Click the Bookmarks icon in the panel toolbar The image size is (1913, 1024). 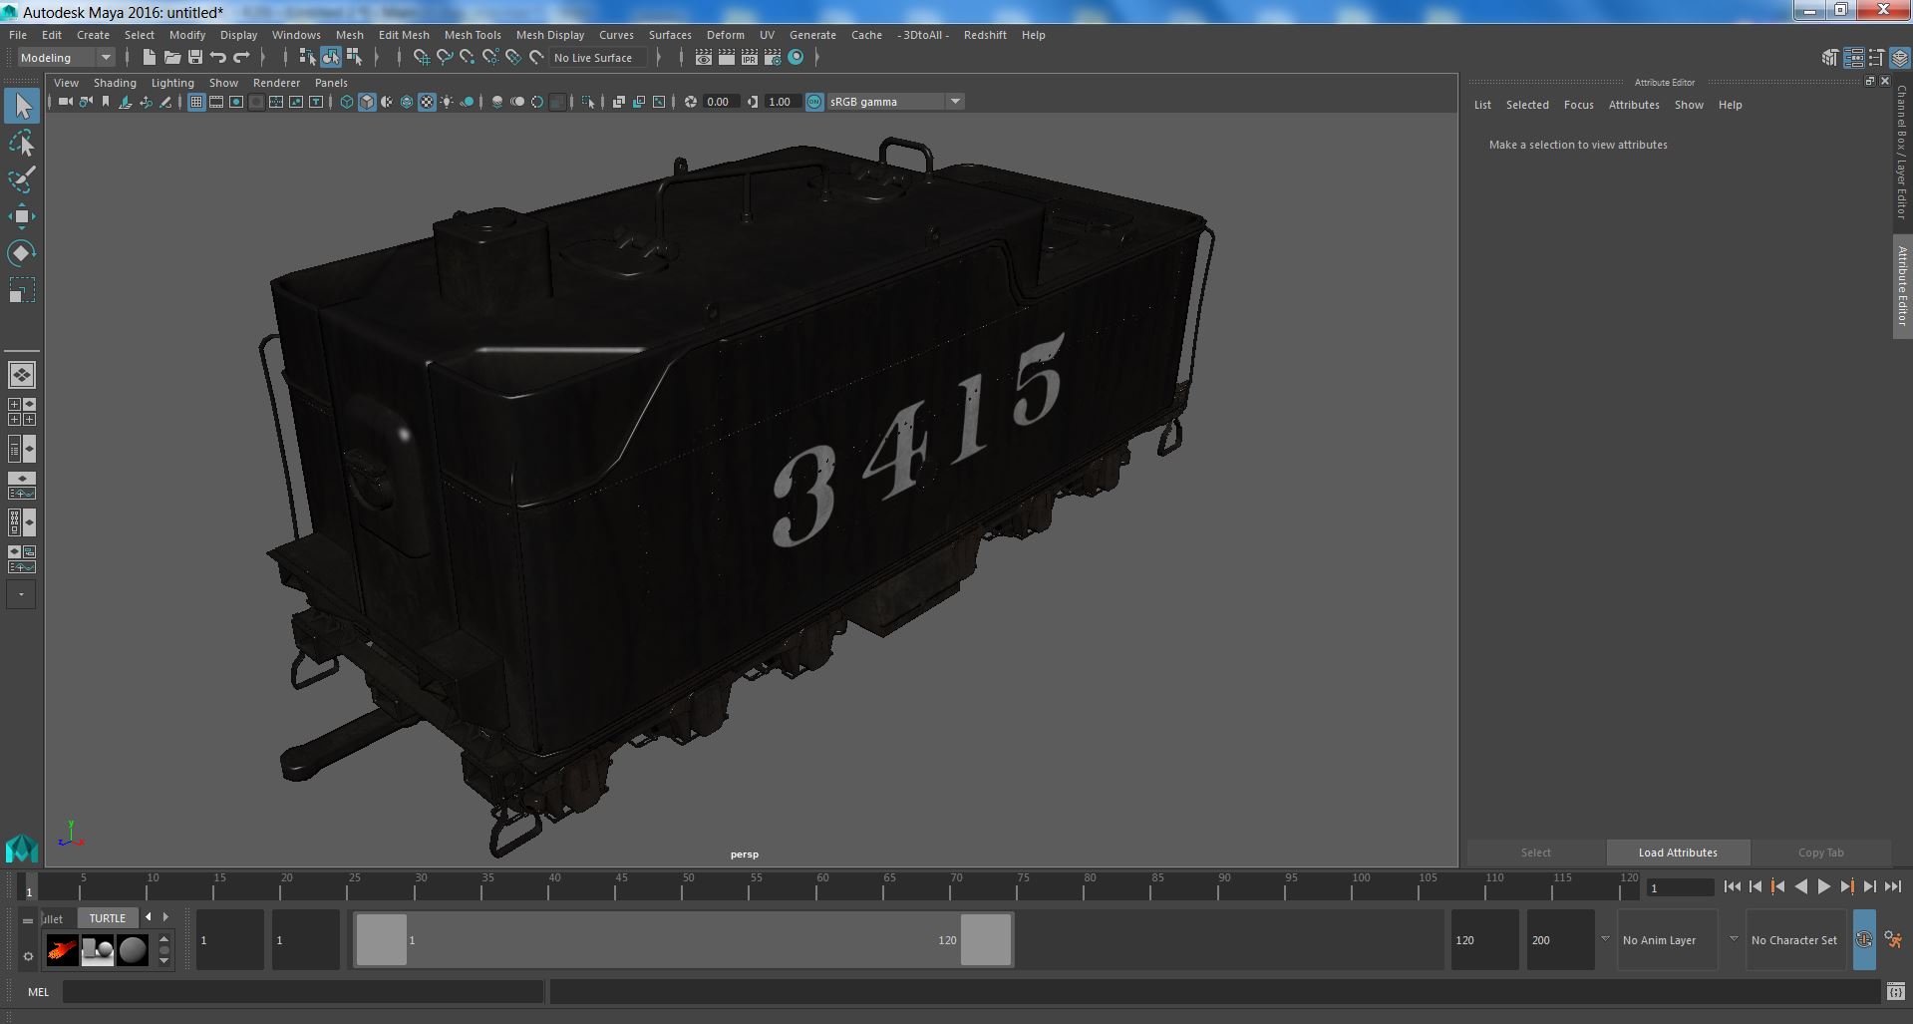[106, 102]
